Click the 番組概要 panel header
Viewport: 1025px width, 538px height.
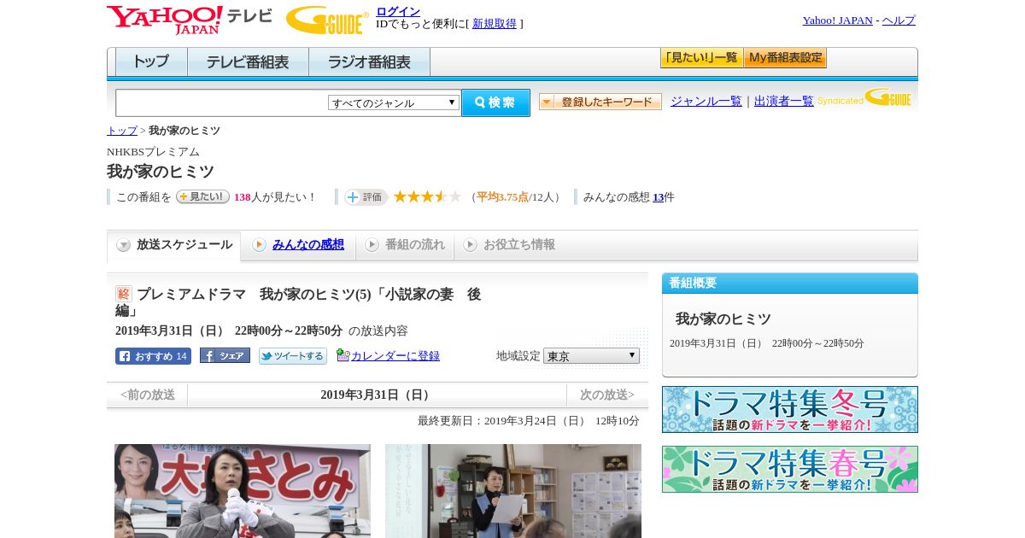coord(790,284)
